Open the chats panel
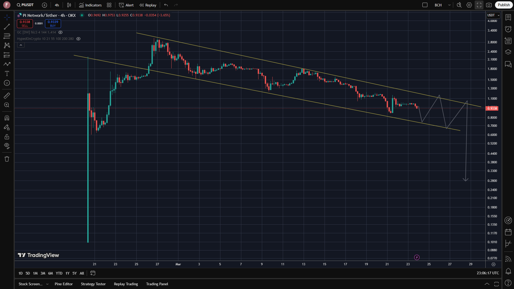This screenshot has height=289, width=514. (508, 64)
